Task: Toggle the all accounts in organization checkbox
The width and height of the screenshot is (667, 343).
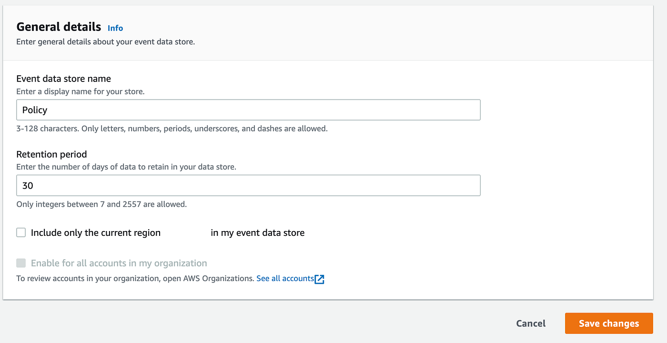Action: point(21,263)
